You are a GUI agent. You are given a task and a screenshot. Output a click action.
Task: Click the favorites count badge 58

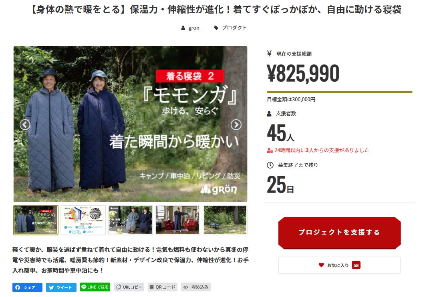(x=356, y=265)
